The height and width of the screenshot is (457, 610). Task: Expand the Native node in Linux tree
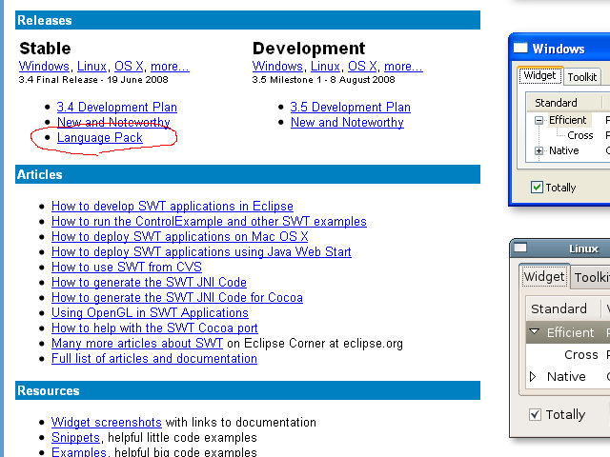(x=533, y=377)
